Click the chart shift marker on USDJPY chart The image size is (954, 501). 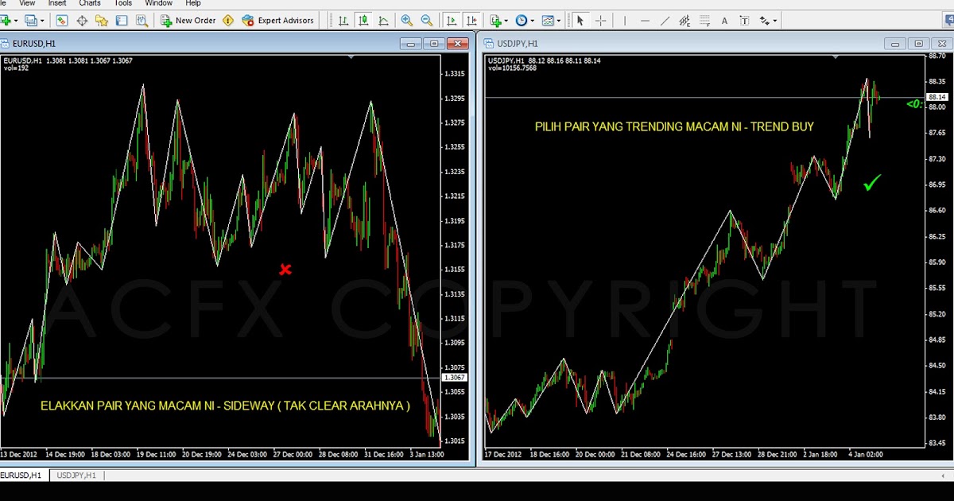(x=836, y=56)
